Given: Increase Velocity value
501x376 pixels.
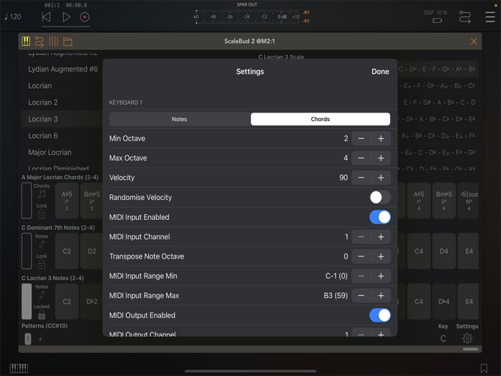Looking at the screenshot, I should click(381, 178).
